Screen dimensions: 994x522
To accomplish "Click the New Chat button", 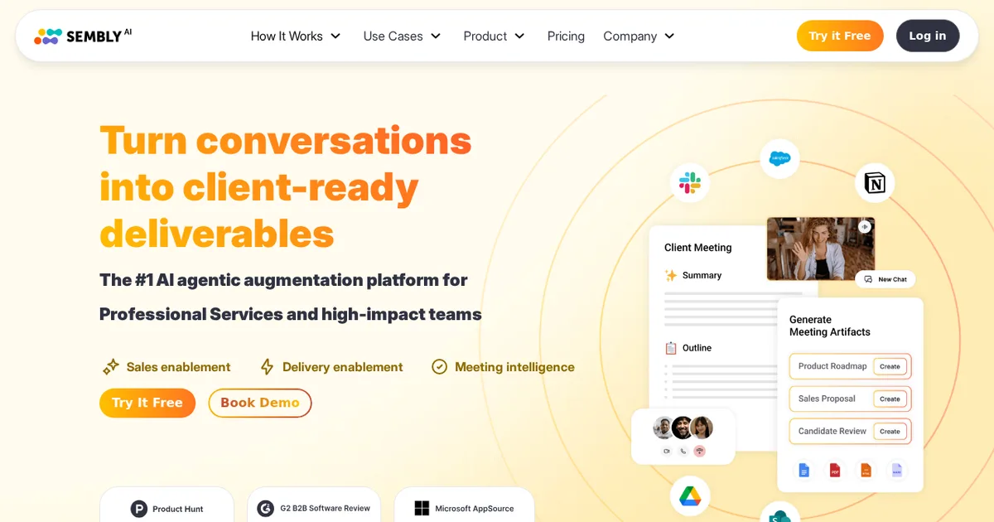I will (885, 279).
